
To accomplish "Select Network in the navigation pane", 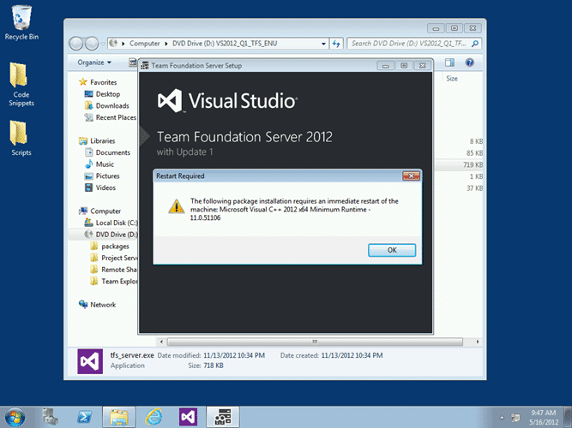I will point(103,305).
